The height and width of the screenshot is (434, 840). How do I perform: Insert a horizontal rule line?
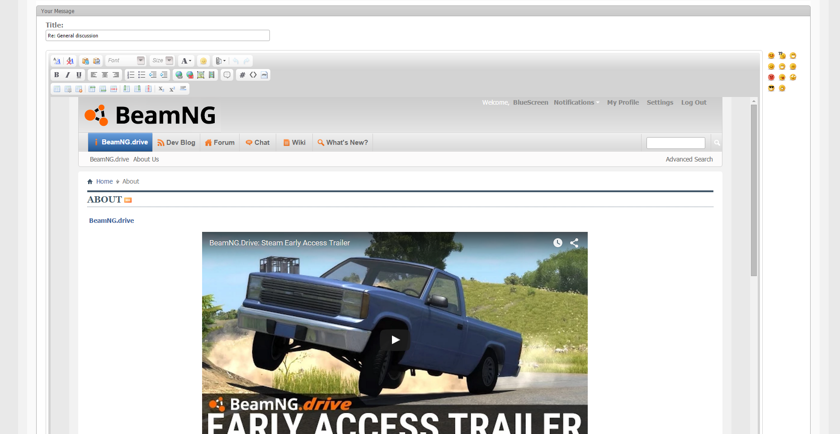point(183,88)
